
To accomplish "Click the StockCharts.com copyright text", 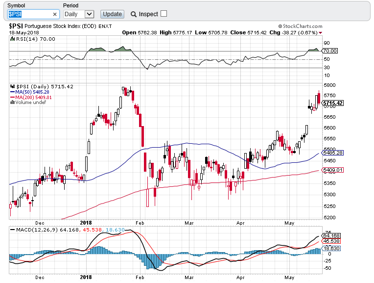I will pyautogui.click(x=300, y=26).
